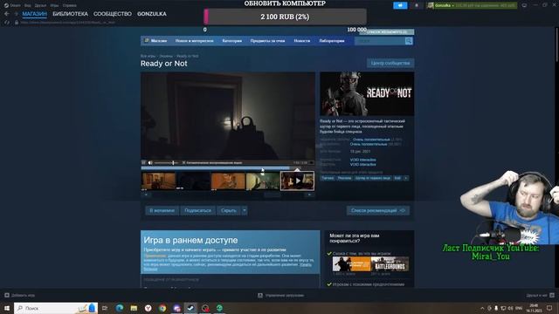Image resolution: width=559 pixels, height=314 pixels.
Task: Click the Community Hub button
Action: (x=390, y=63)
